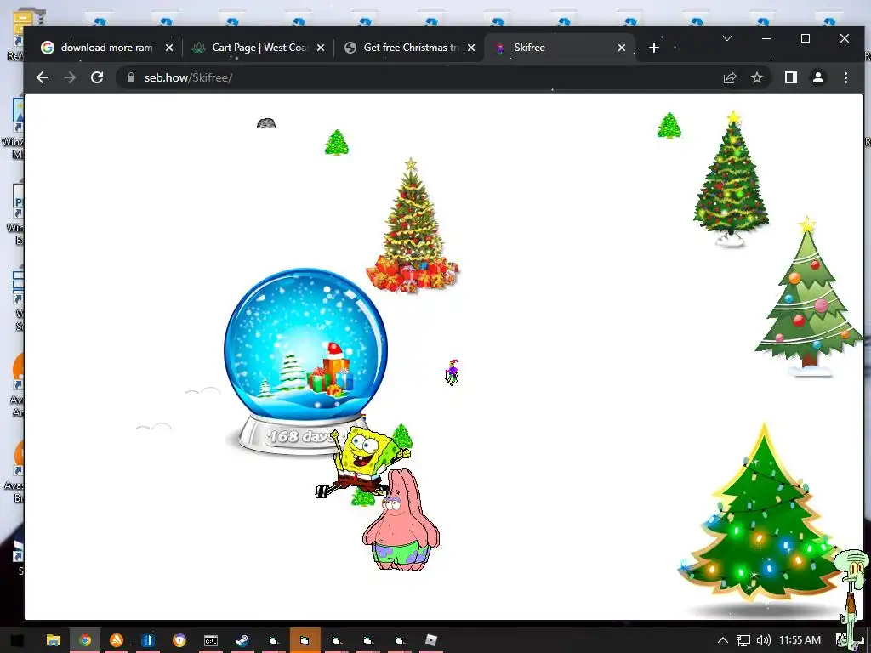Click the orange-highlighted taskbar item
This screenshot has height=653, width=871.
coord(305,640)
